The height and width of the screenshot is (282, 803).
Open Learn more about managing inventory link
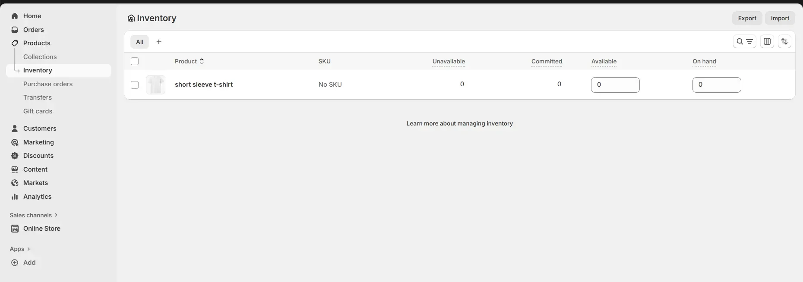(459, 123)
